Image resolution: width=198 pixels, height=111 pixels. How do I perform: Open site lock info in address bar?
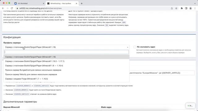pos(17,8)
